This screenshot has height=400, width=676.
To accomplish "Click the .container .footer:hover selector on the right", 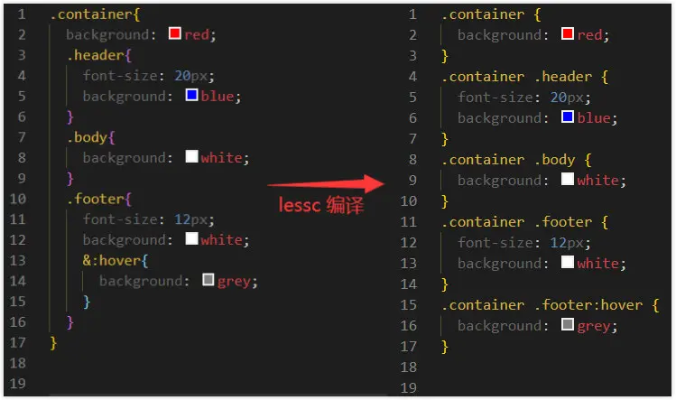I will (542, 305).
